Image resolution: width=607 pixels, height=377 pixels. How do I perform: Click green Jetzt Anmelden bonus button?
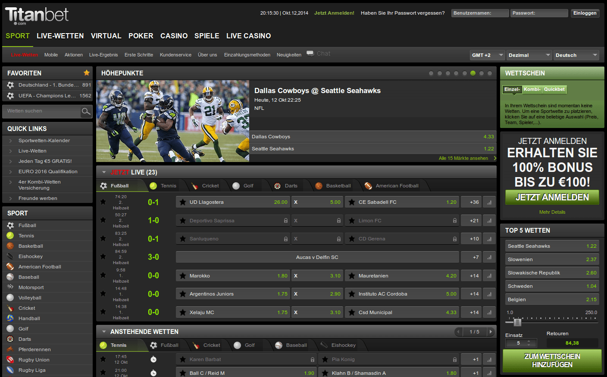(552, 197)
